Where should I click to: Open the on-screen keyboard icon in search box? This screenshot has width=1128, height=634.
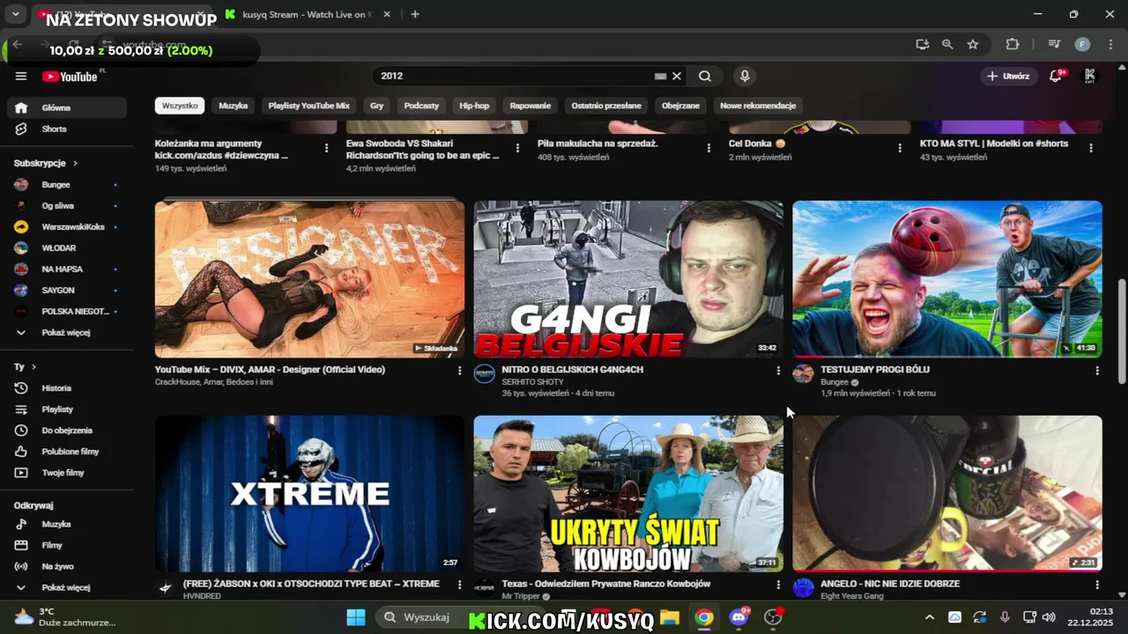click(x=660, y=76)
